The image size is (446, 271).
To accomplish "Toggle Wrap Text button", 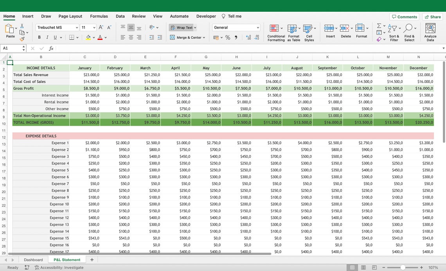I will (181, 27).
